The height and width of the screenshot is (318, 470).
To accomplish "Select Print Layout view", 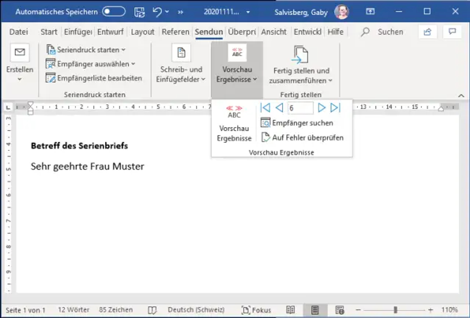I will (x=315, y=310).
